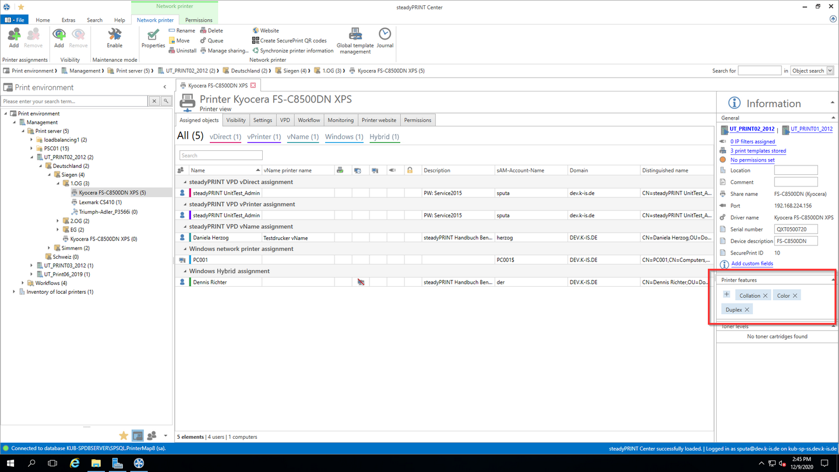
Task: Click Rename in the ribbon
Action: 182,30
